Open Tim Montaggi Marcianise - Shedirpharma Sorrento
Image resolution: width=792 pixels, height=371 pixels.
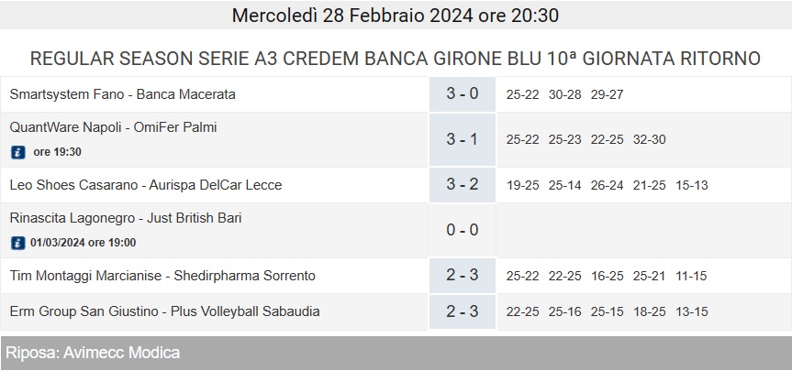tap(162, 276)
